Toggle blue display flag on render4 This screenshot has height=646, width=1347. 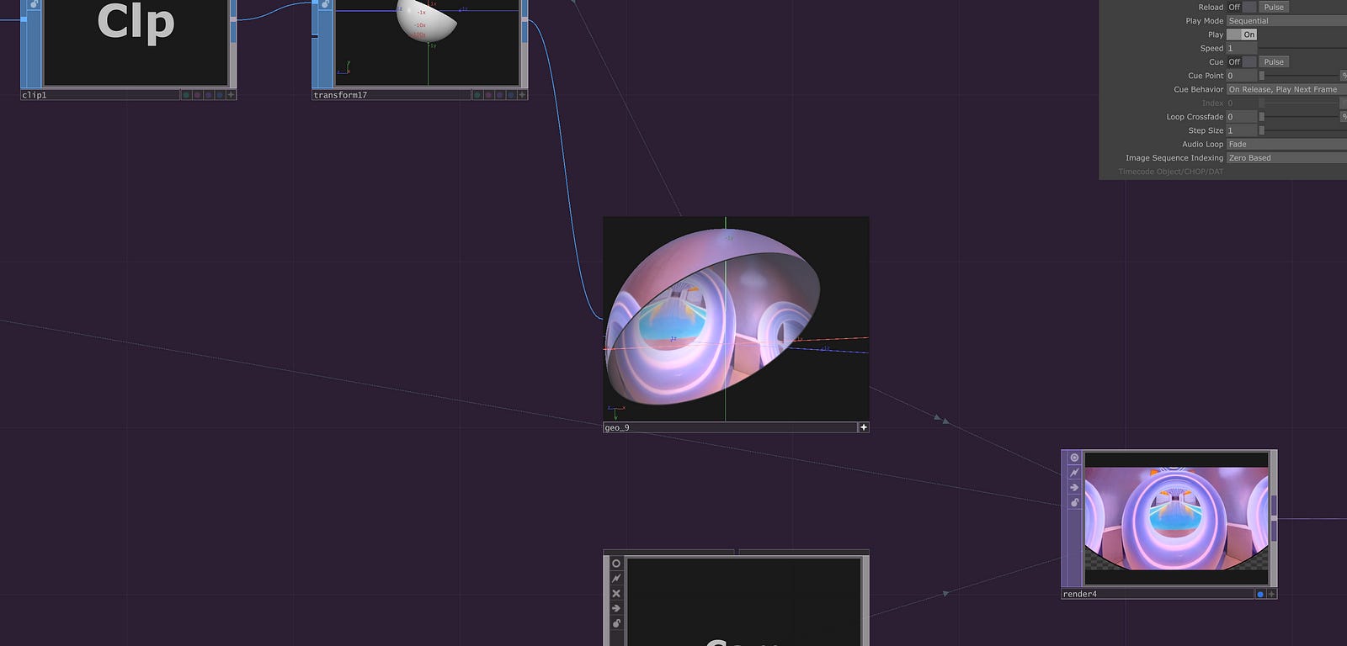tap(1260, 594)
